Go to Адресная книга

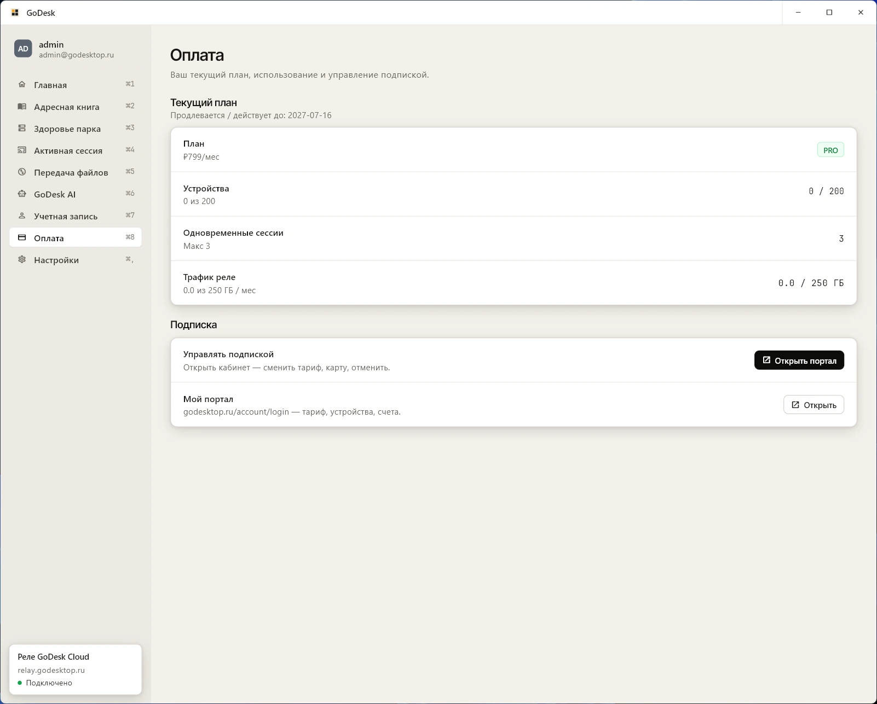(x=76, y=106)
